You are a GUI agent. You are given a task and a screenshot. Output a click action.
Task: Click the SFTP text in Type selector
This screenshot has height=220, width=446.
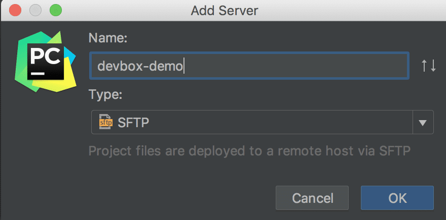(132, 122)
